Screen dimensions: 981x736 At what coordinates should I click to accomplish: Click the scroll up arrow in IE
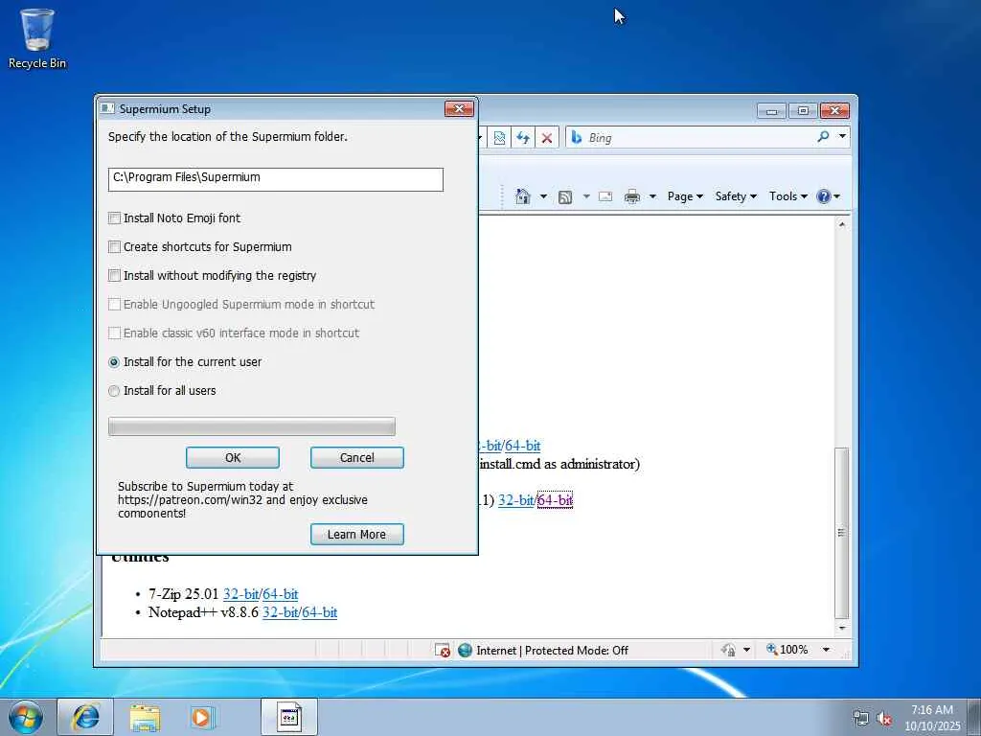click(x=842, y=224)
